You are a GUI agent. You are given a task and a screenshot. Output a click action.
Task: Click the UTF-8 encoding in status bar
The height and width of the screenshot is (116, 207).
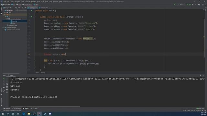193,111
